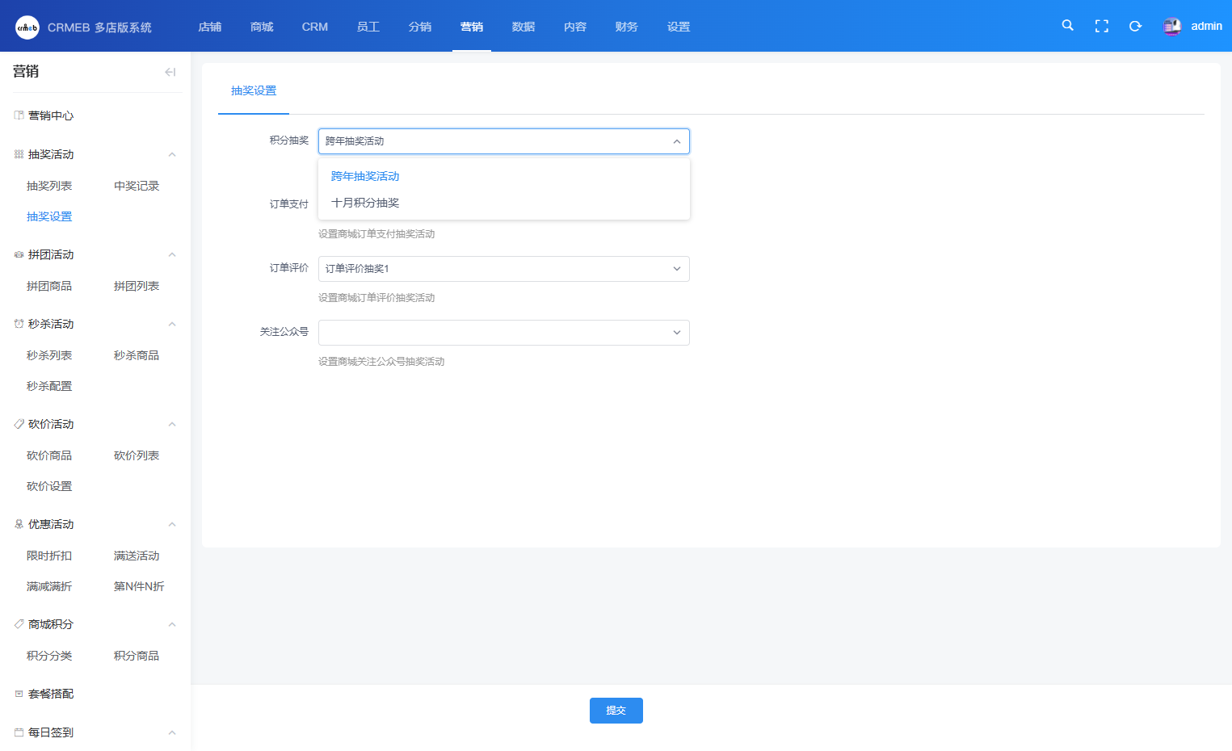Open the 财务 top menu
The height and width of the screenshot is (751, 1232).
click(626, 27)
